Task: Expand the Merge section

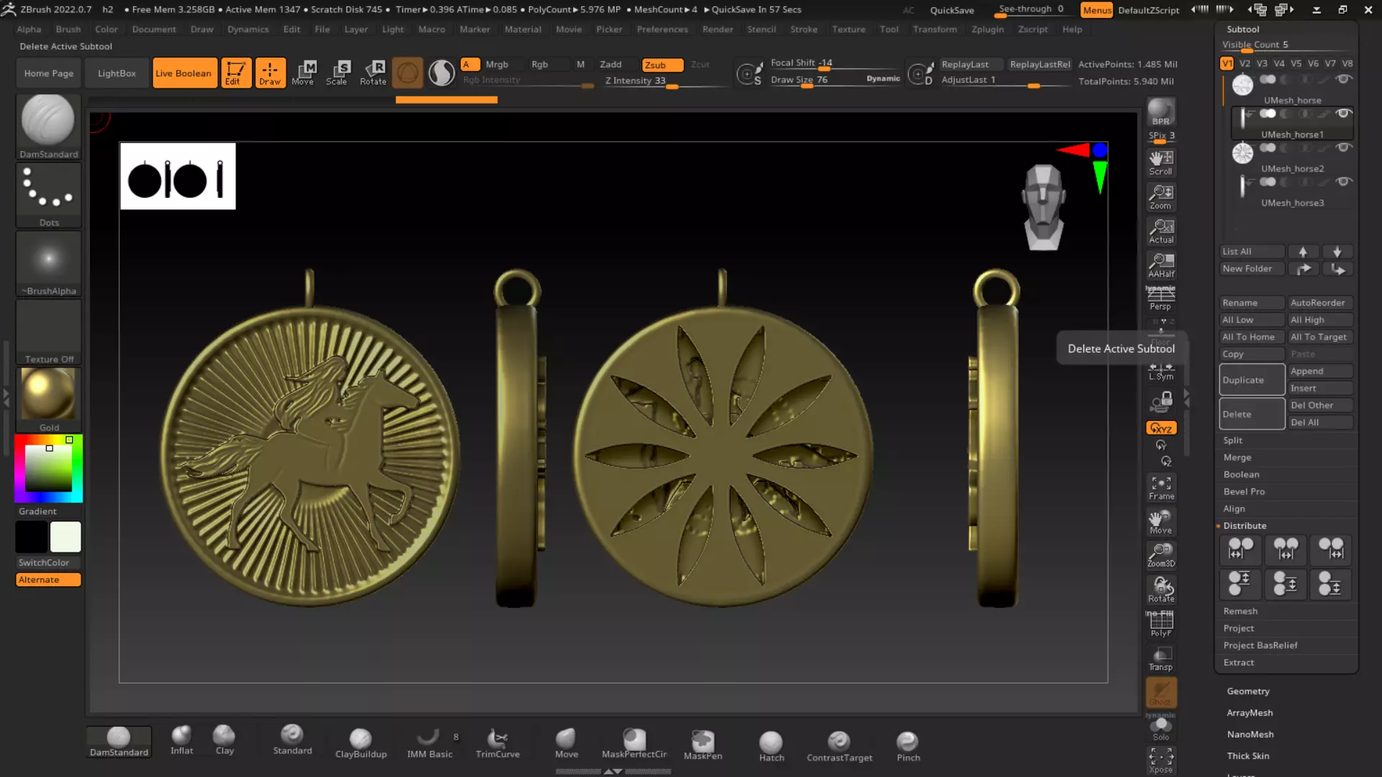Action: tap(1237, 458)
